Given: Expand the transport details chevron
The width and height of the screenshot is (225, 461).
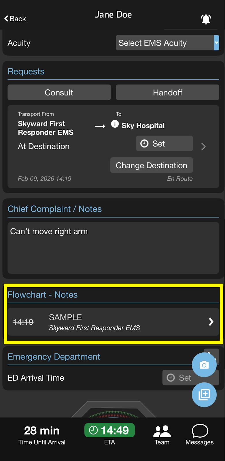Looking at the screenshot, I should pyautogui.click(x=203, y=147).
